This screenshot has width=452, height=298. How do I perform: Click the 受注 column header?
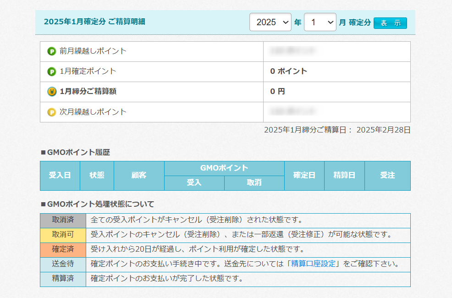(387, 176)
